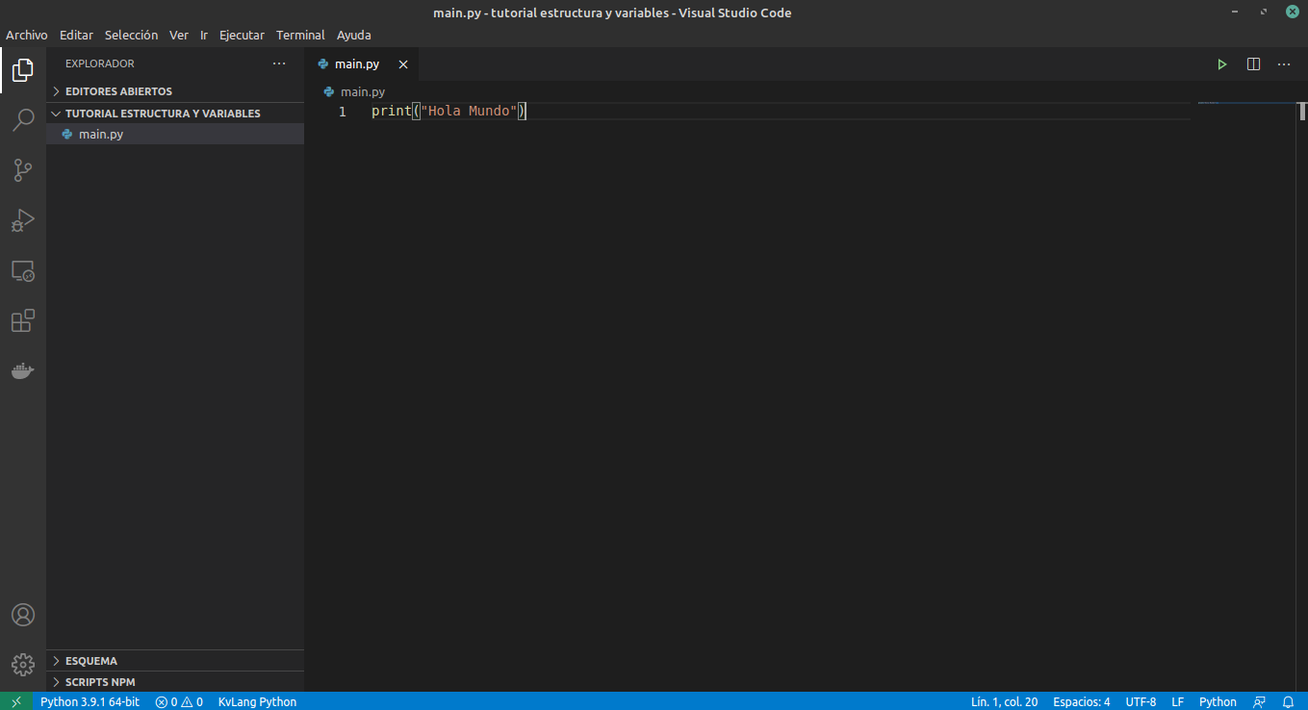The width and height of the screenshot is (1308, 710).
Task: Change Python 3.9.1 64-bit interpreter
Action: click(90, 701)
